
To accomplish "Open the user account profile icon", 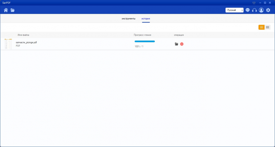I will click(261, 10).
